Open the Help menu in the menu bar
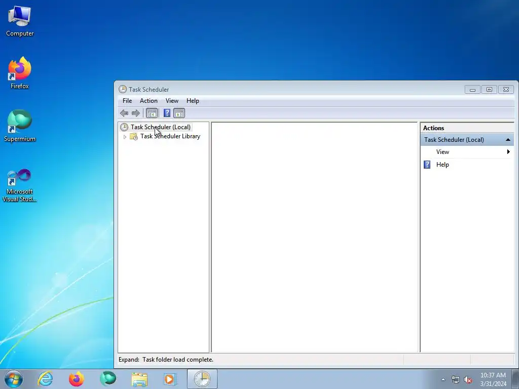The image size is (519, 389). click(x=193, y=101)
